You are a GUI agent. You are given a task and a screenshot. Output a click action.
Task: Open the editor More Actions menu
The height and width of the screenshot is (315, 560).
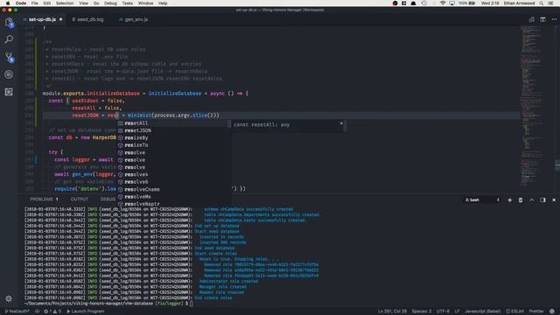pos(554,19)
